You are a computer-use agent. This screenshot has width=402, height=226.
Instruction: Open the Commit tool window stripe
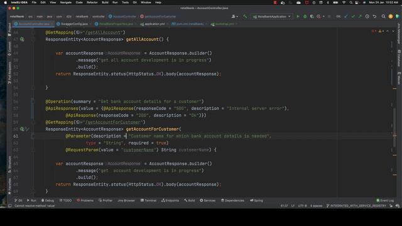(9, 49)
